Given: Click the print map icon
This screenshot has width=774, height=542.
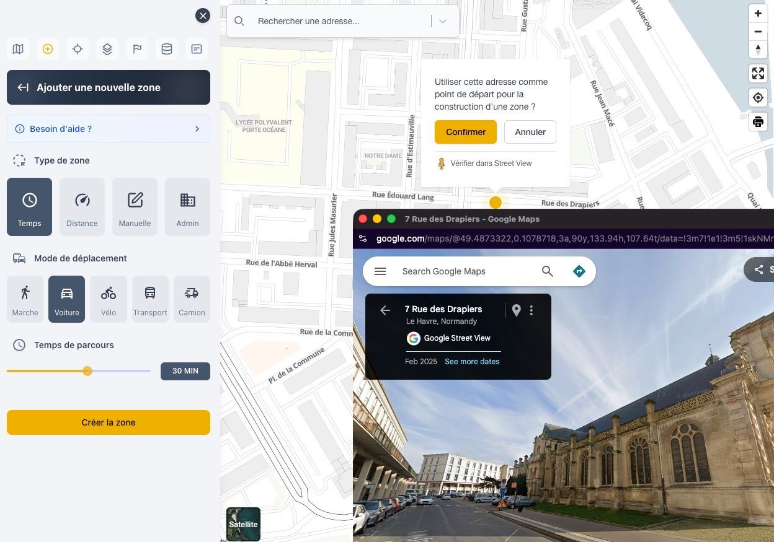Looking at the screenshot, I should (758, 121).
